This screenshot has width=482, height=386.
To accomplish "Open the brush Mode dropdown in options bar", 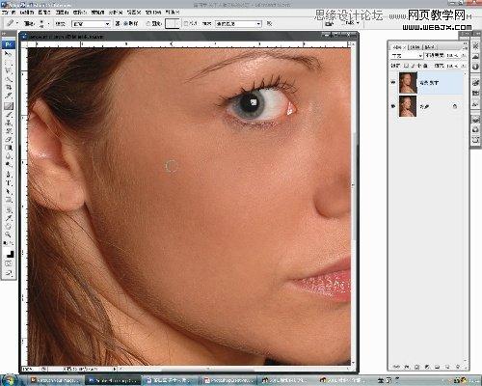I will tap(92, 24).
